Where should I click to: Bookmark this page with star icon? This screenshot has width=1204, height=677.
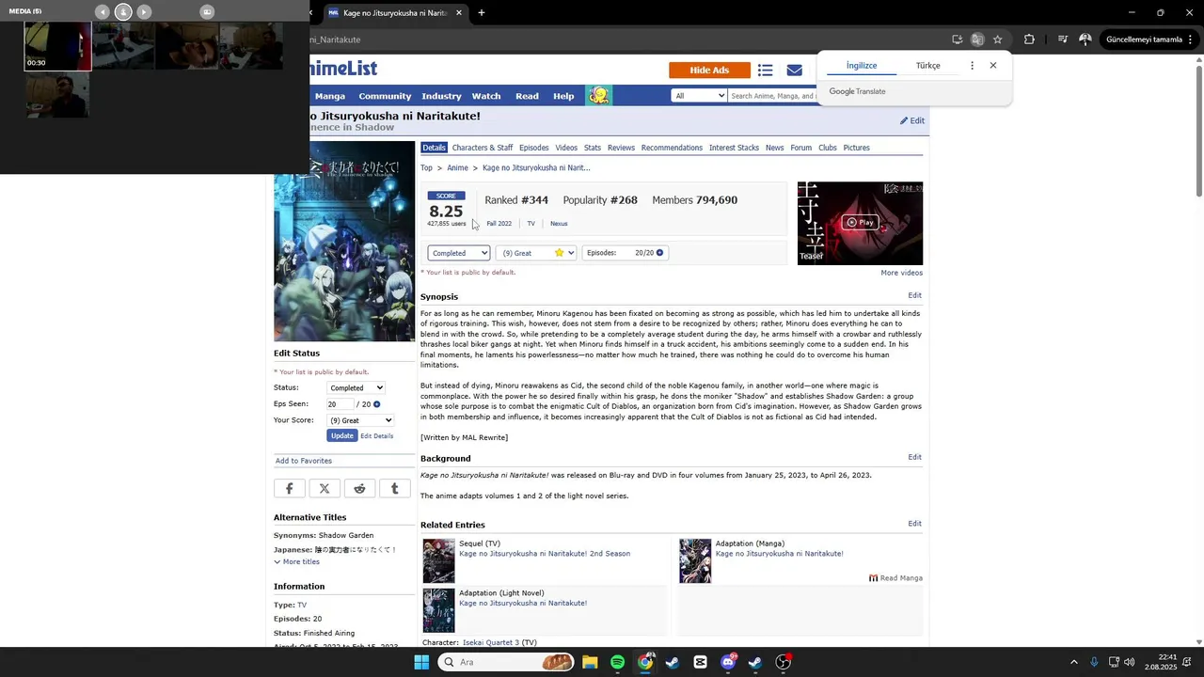tap(997, 39)
